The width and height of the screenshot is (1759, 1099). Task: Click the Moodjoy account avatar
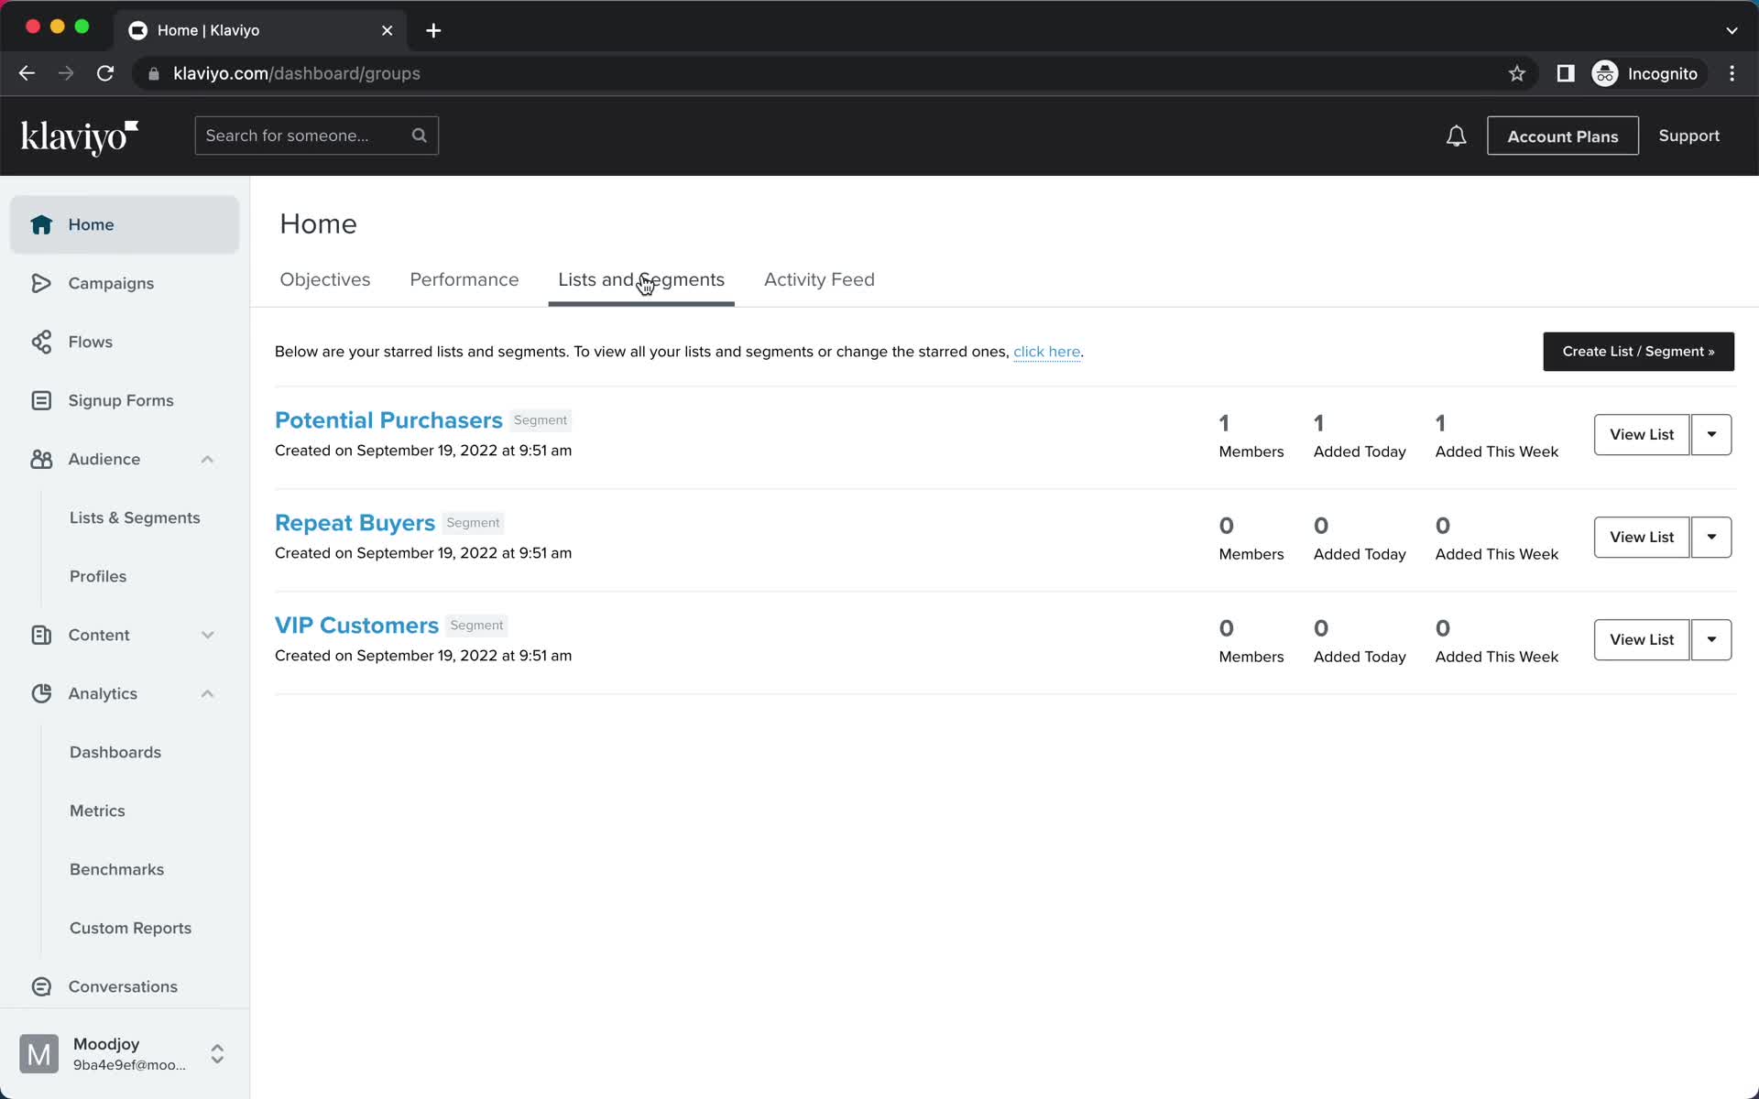(39, 1054)
